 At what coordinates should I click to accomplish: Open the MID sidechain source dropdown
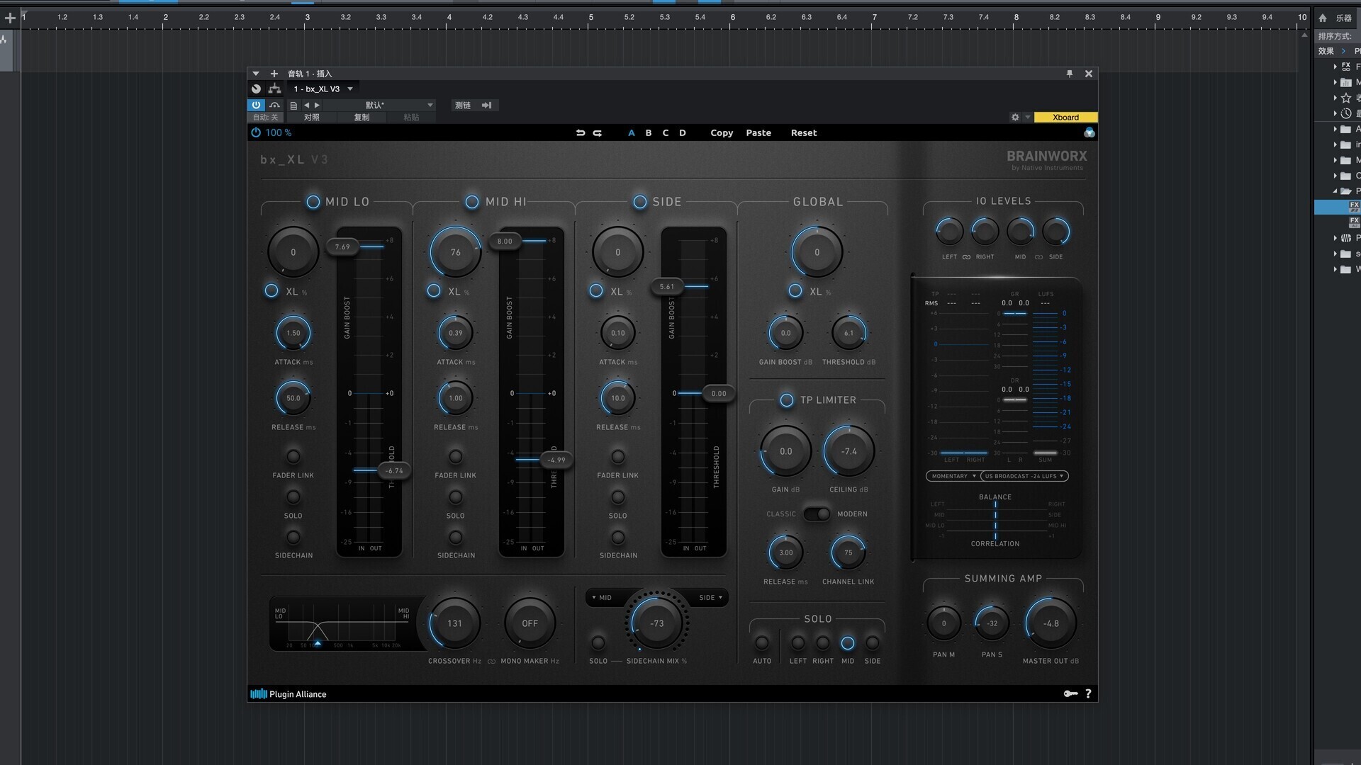[x=602, y=598]
